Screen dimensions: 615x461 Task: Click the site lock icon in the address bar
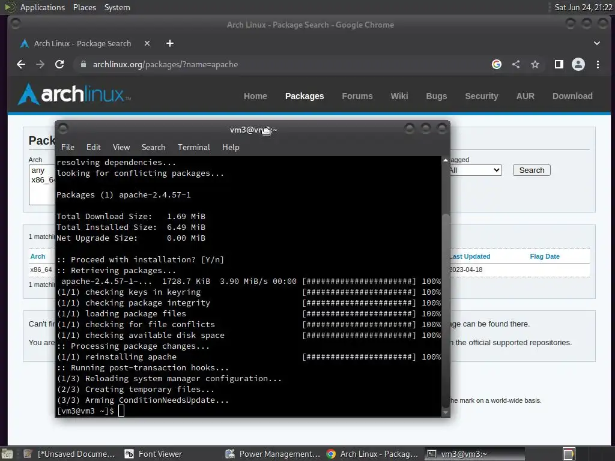(83, 64)
